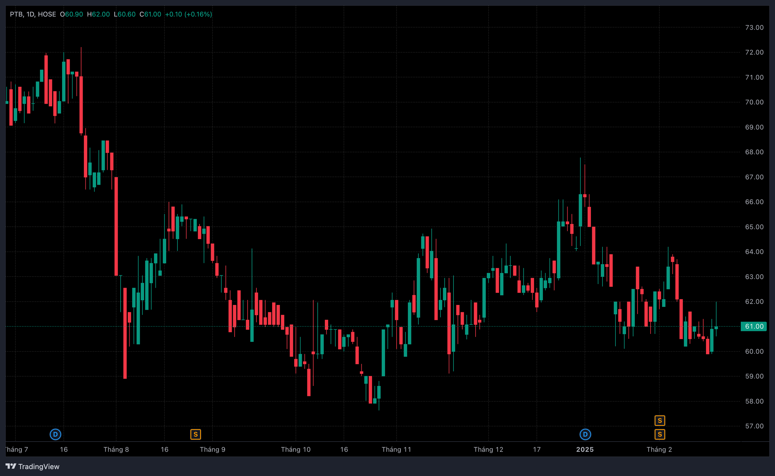Click the split S marker before Tháng 9
Viewport: 775px width, 476px height.
(196, 435)
